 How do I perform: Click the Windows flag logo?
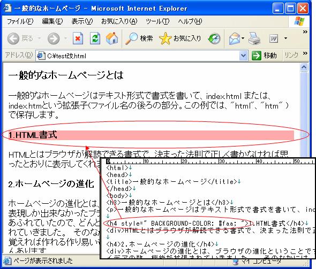pyautogui.click(x=299, y=21)
